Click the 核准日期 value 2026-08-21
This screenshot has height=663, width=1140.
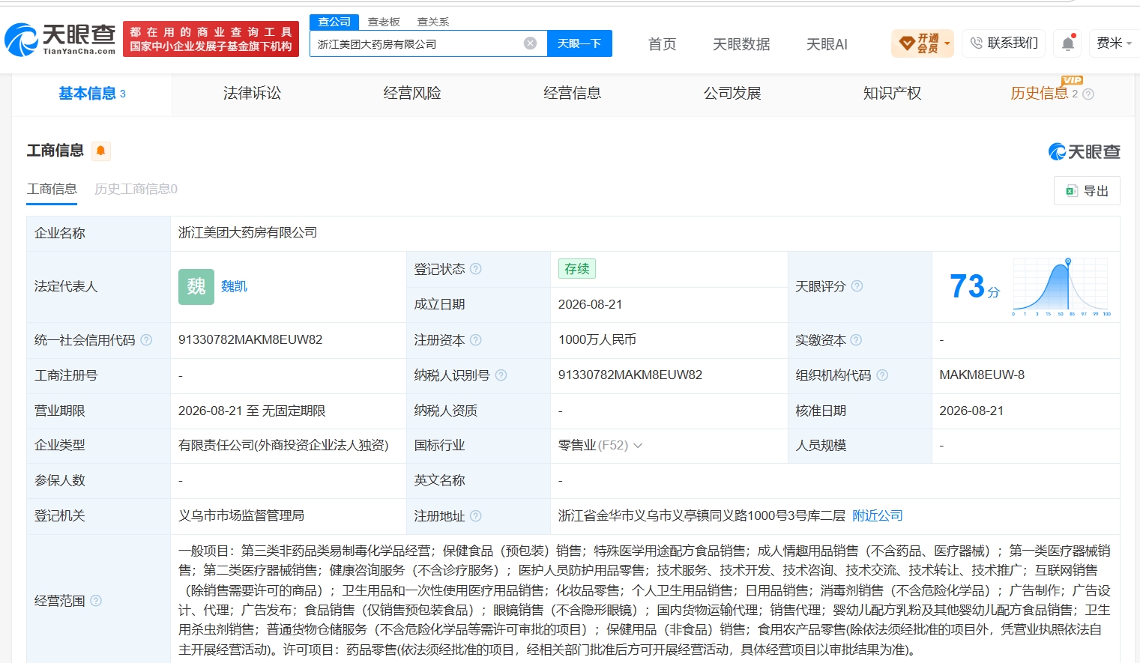point(971,411)
